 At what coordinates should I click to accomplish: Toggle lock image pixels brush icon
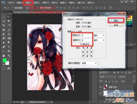click(110, 81)
